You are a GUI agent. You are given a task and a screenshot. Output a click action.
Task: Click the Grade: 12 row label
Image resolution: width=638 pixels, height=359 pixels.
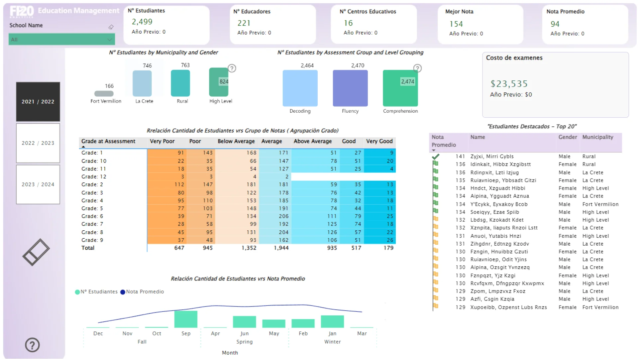pyautogui.click(x=94, y=177)
